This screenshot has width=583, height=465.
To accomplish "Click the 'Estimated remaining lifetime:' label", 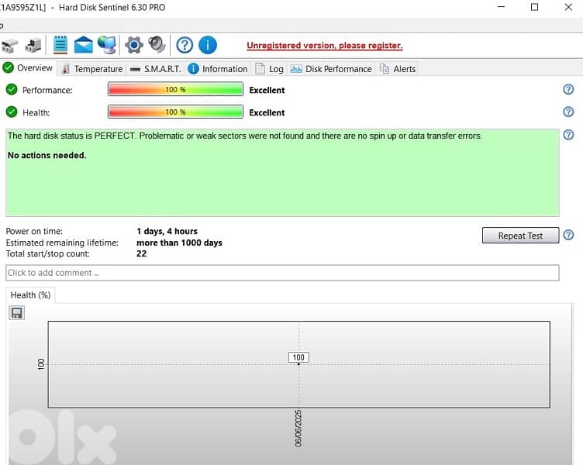I will 62,243.
